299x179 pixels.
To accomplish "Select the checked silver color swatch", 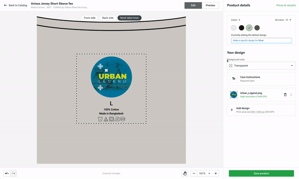I will [249, 28].
